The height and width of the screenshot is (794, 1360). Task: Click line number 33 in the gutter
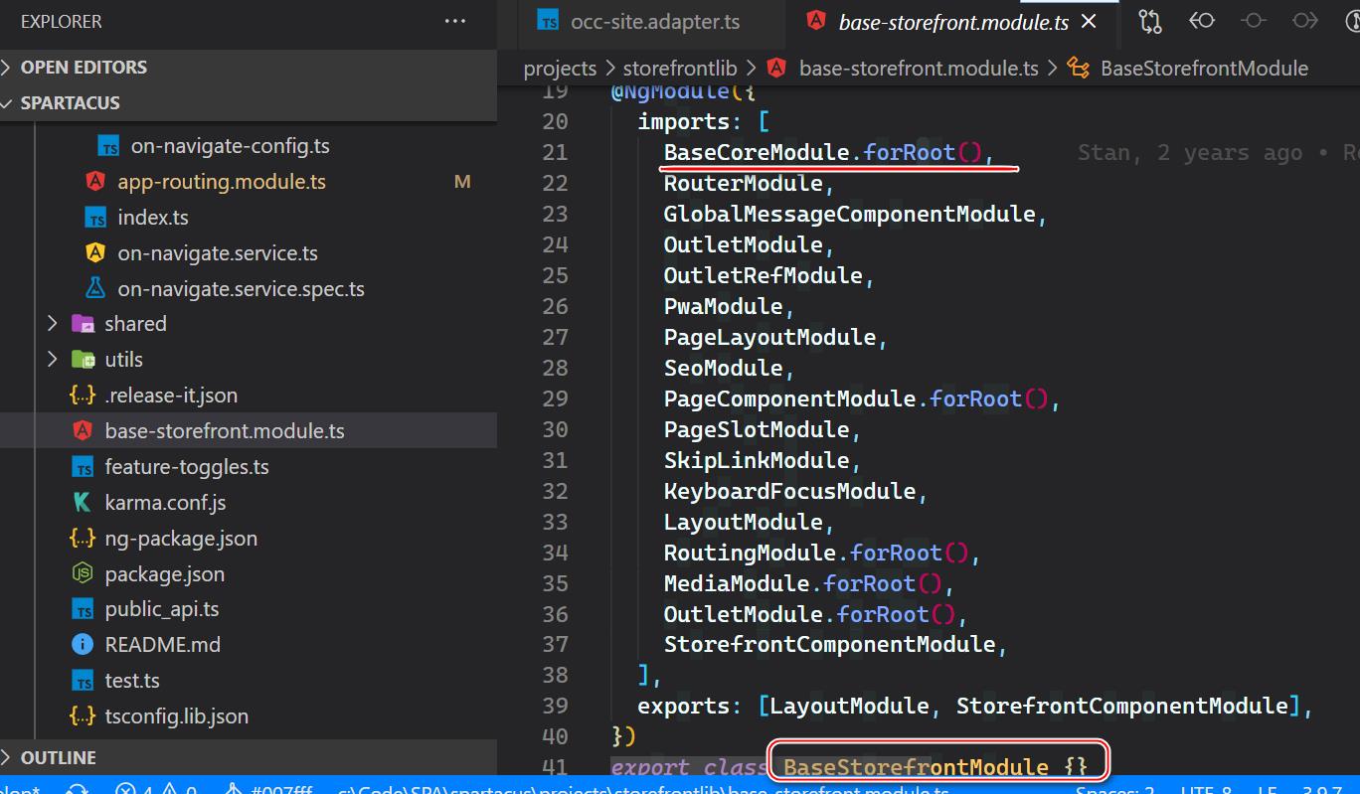click(x=556, y=522)
